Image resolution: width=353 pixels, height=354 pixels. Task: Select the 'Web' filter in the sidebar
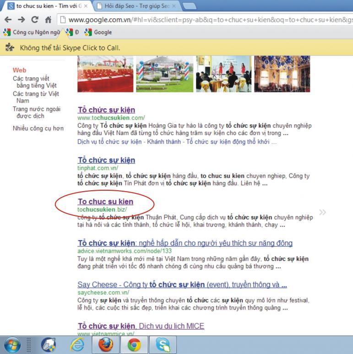point(19,70)
